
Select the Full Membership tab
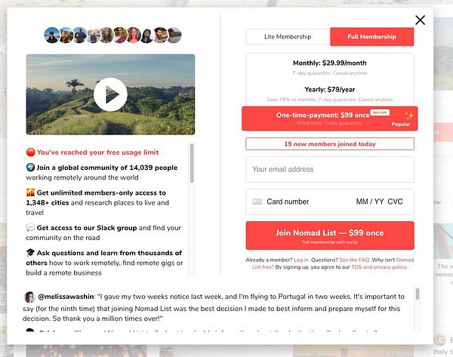[x=371, y=37]
